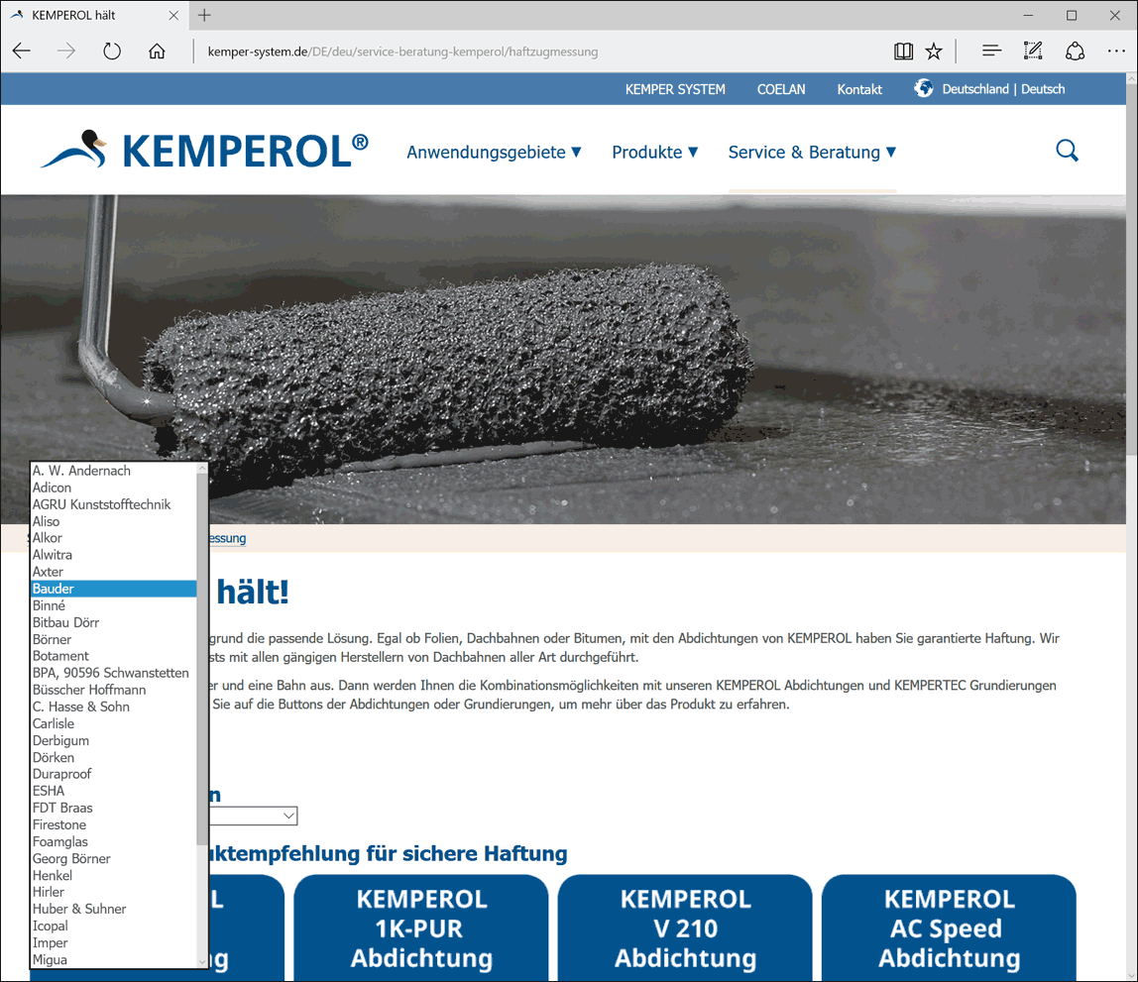
Task: Open the browser home page
Action: pos(157,51)
